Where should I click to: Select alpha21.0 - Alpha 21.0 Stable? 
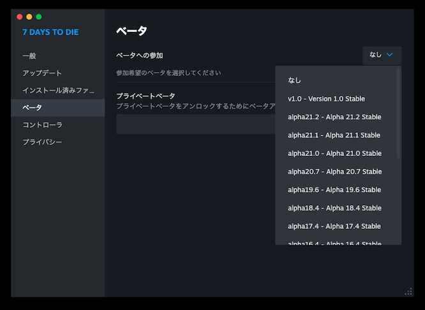pos(334,153)
